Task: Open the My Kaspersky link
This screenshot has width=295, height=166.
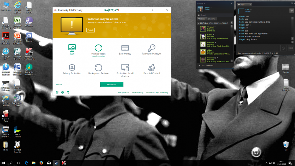Action: 137,93
